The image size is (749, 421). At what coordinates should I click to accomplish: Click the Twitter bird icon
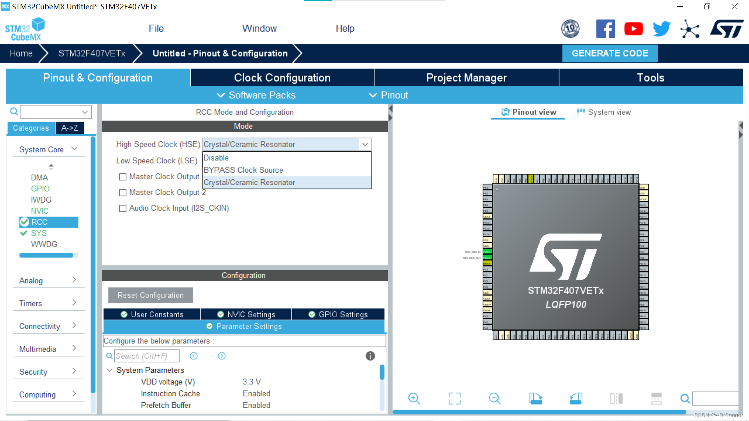[661, 29]
